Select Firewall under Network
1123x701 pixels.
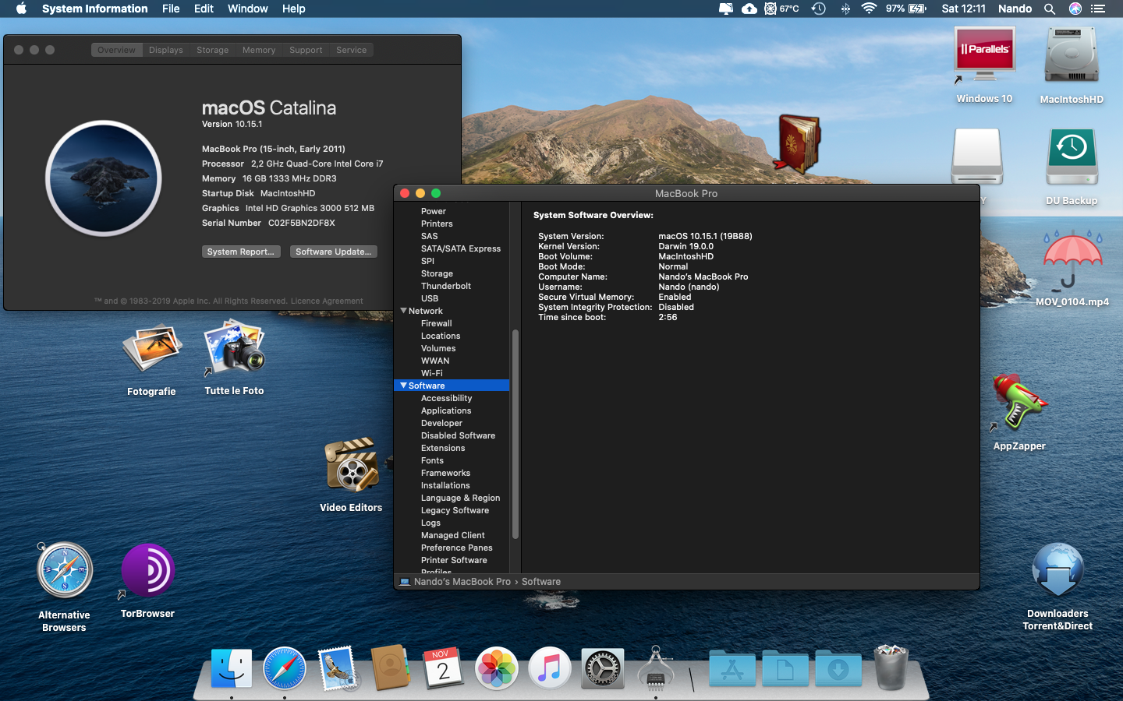tap(437, 323)
